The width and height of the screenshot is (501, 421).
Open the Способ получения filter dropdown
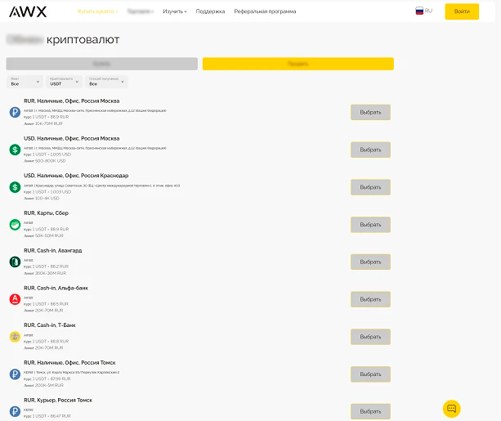(x=106, y=82)
